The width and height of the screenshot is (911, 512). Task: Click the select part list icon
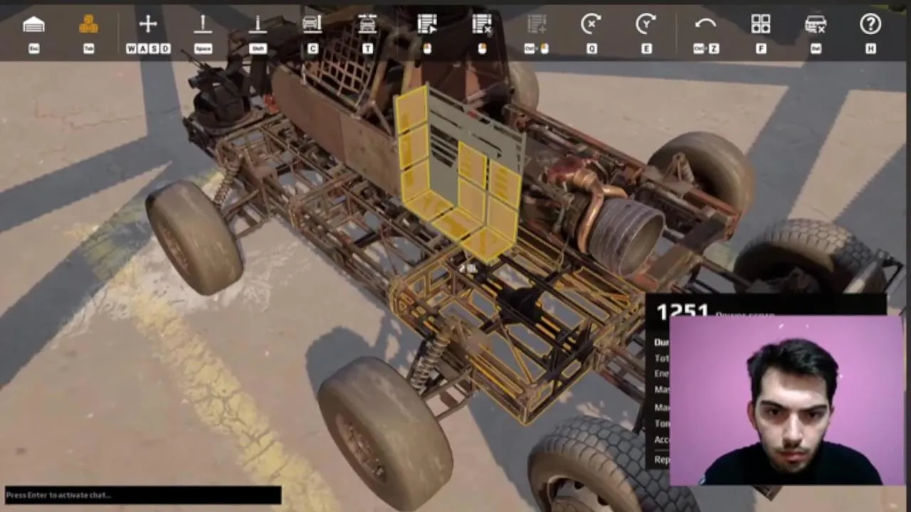(427, 25)
